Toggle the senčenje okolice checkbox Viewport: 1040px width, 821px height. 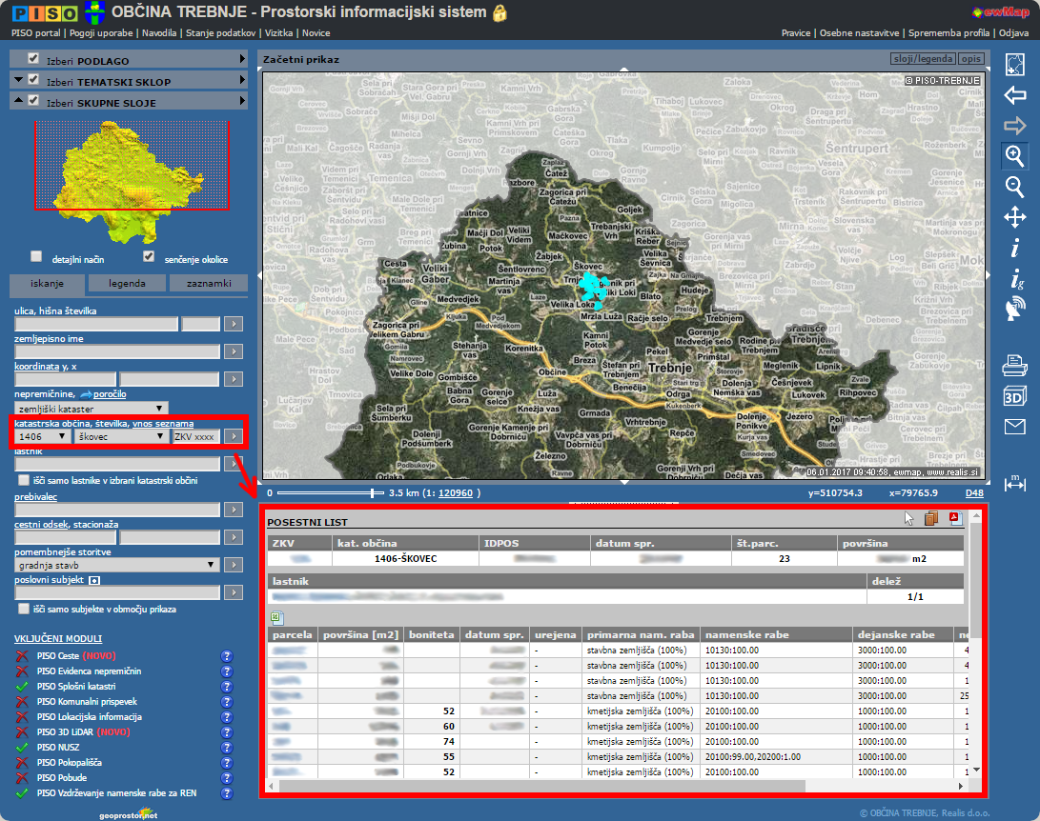[149, 256]
